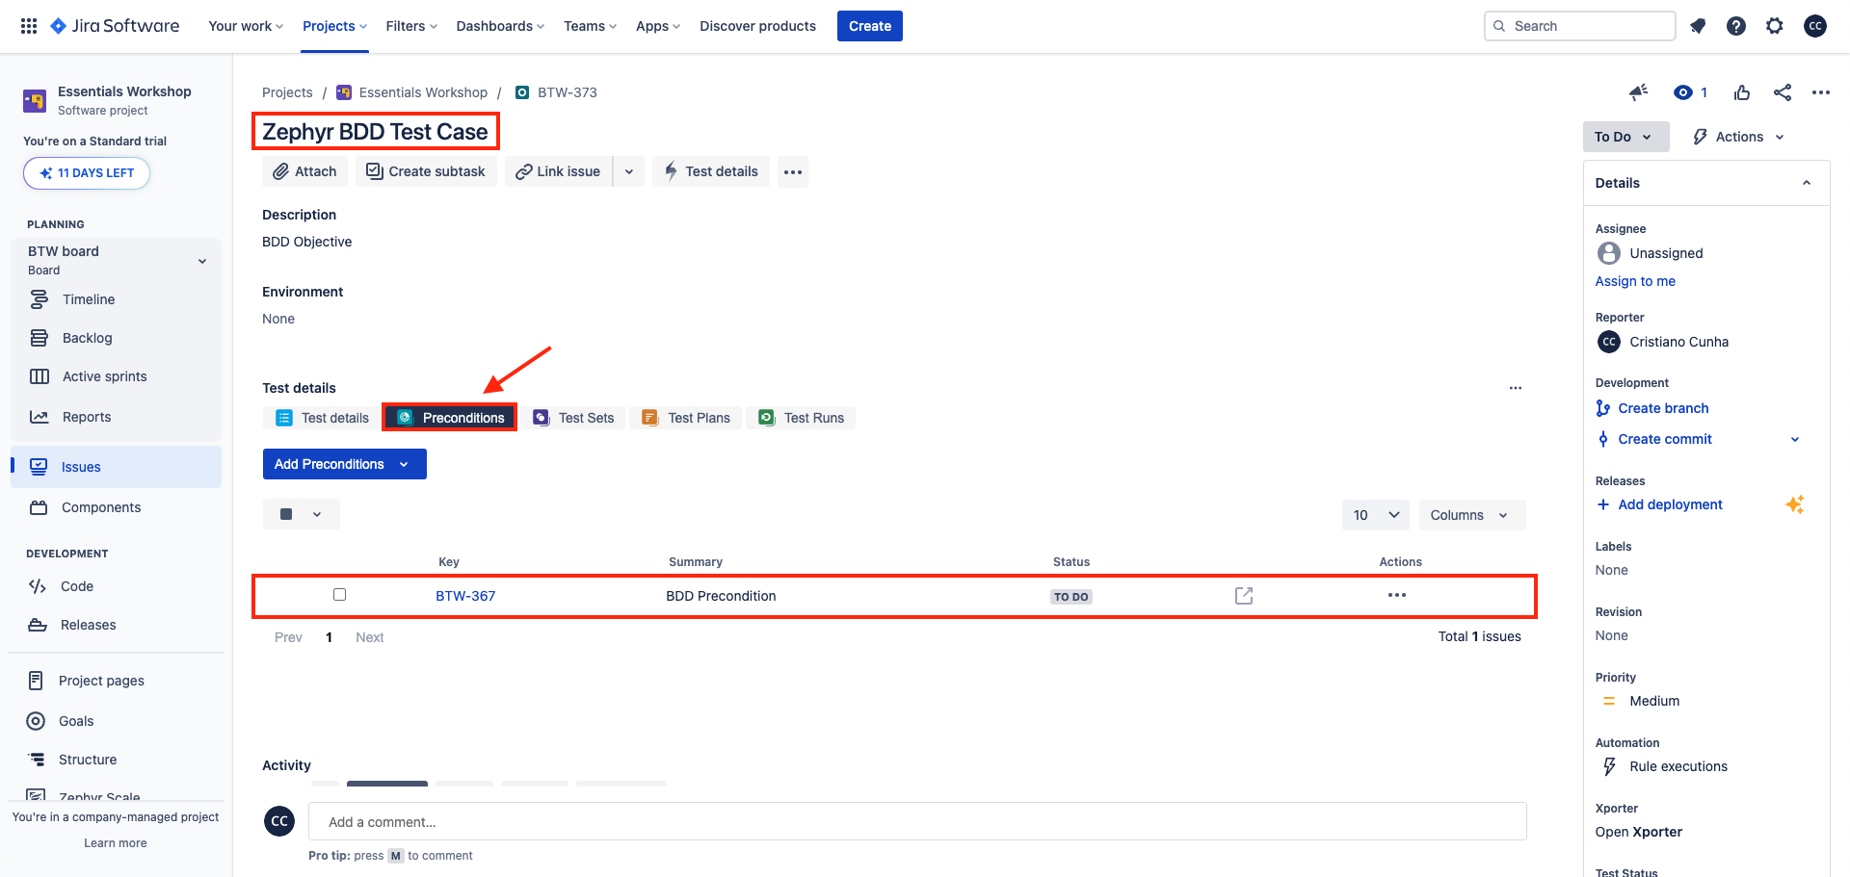Open the app switcher grid icon

(29, 26)
